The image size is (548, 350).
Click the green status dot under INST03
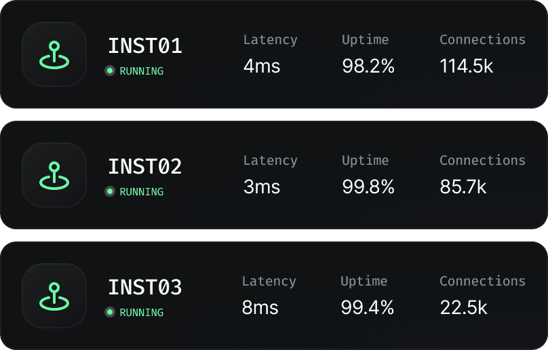pyautogui.click(x=110, y=312)
